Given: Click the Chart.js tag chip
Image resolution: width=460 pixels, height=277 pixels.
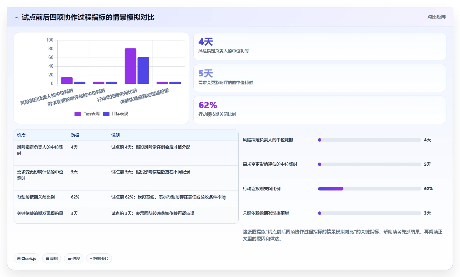Looking at the screenshot, I should point(27,259).
